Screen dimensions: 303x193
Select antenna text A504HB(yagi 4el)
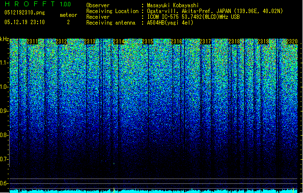(x=170, y=23)
